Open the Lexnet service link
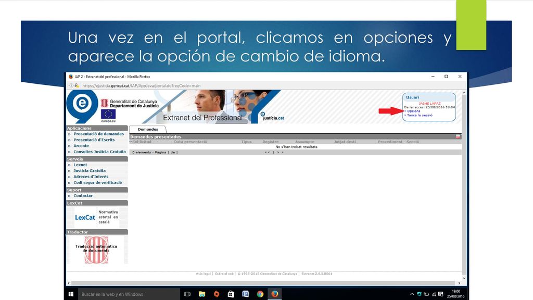This screenshot has width=533, height=300. 80,165
